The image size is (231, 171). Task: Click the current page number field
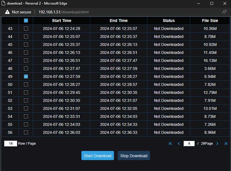(x=189, y=144)
